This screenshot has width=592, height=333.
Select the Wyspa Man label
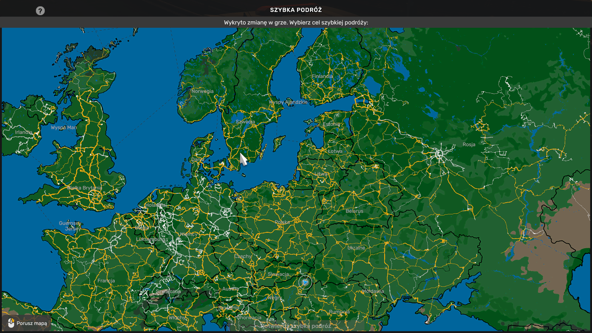(64, 127)
